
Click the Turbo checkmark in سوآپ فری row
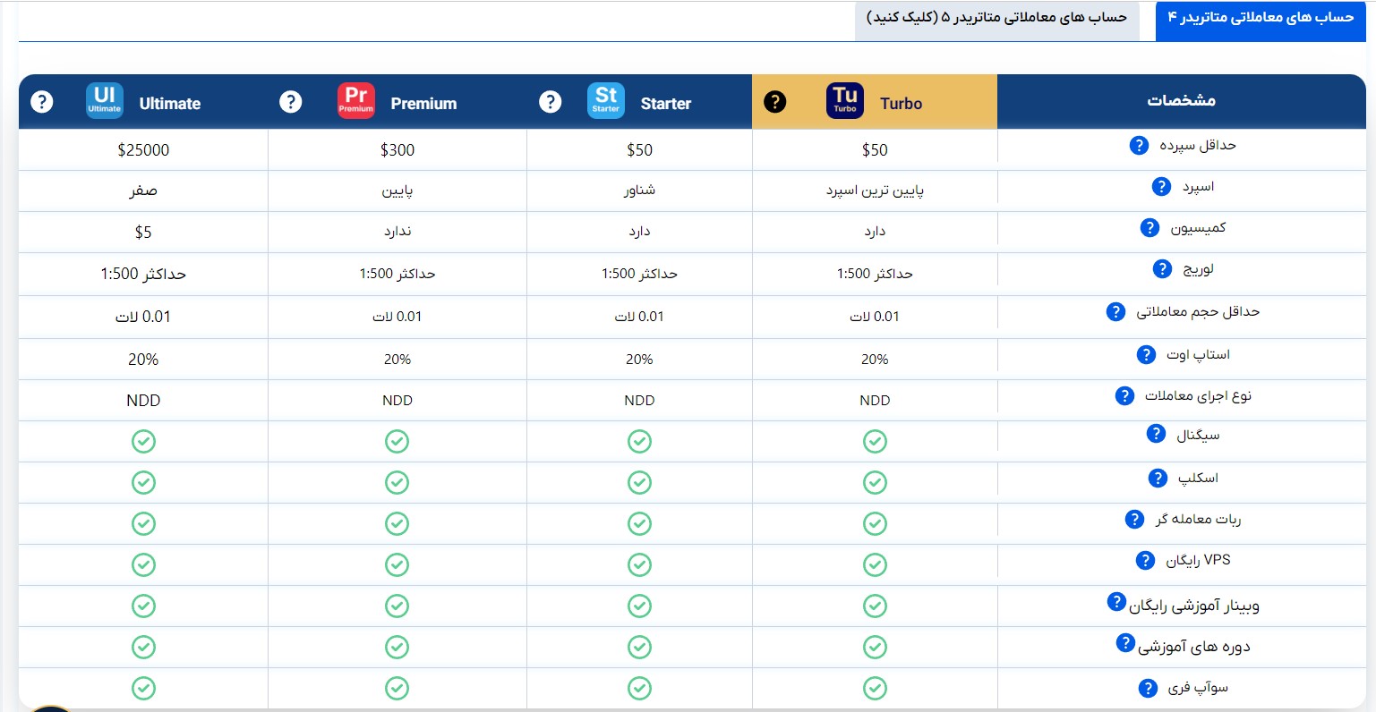click(875, 688)
